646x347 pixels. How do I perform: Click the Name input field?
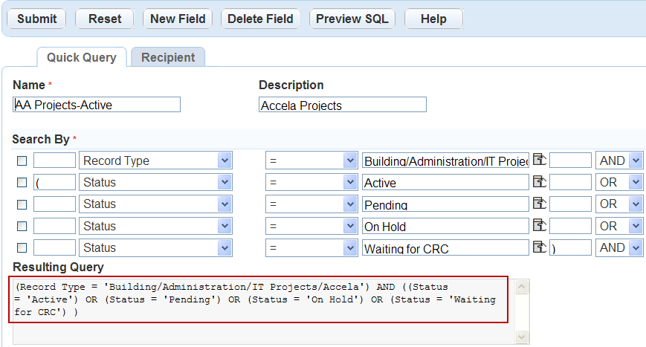point(97,105)
